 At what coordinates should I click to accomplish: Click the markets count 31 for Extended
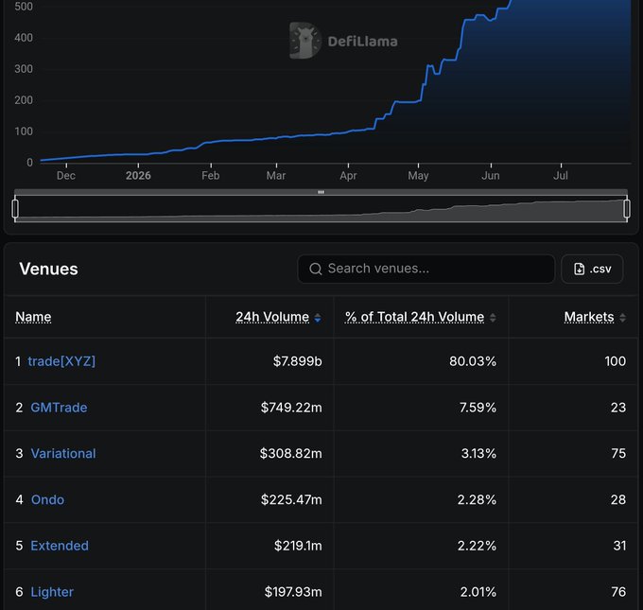pyautogui.click(x=619, y=546)
